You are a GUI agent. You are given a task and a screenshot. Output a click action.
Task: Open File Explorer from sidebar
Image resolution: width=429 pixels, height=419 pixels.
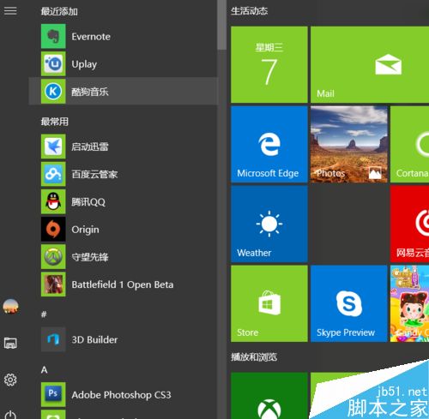pos(10,343)
